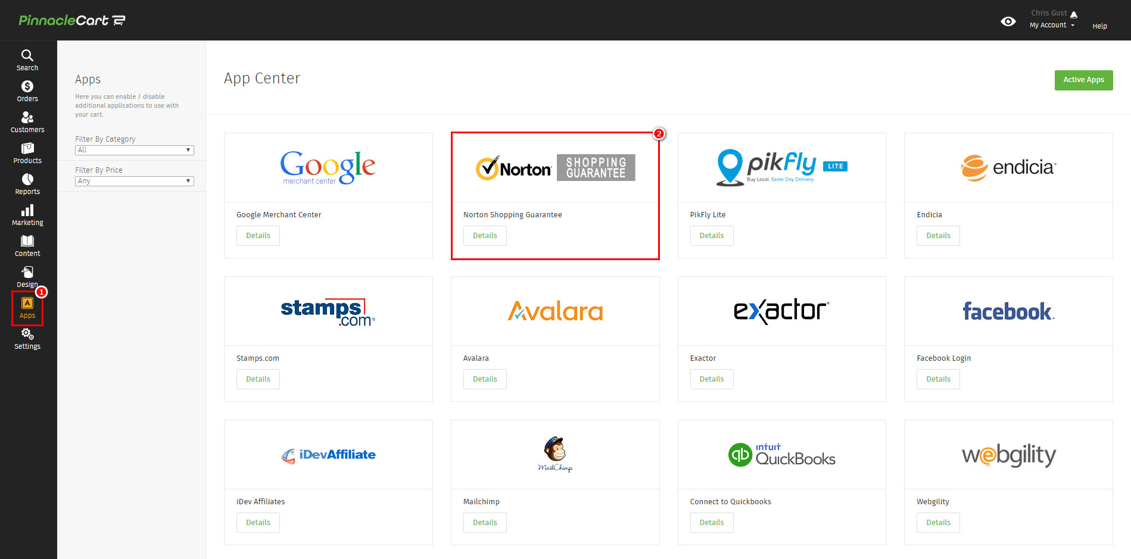Viewport: 1131px width, 559px height.
Task: Open Details for Stamps.com
Action: pos(258,379)
